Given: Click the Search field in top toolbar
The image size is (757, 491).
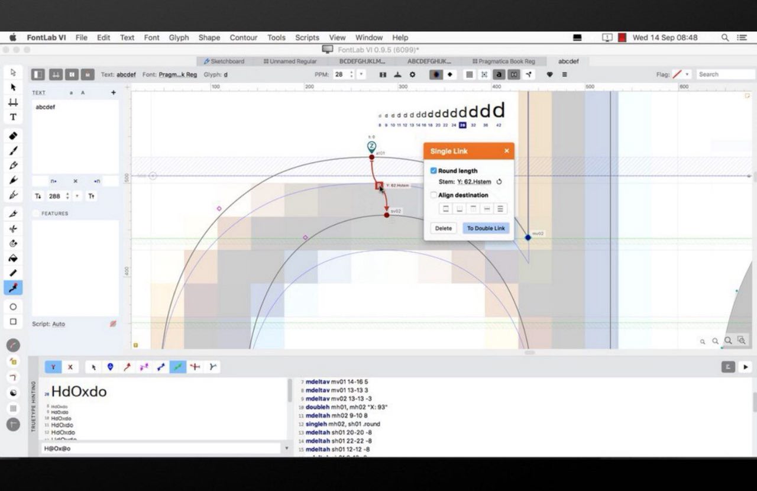Looking at the screenshot, I should (726, 75).
